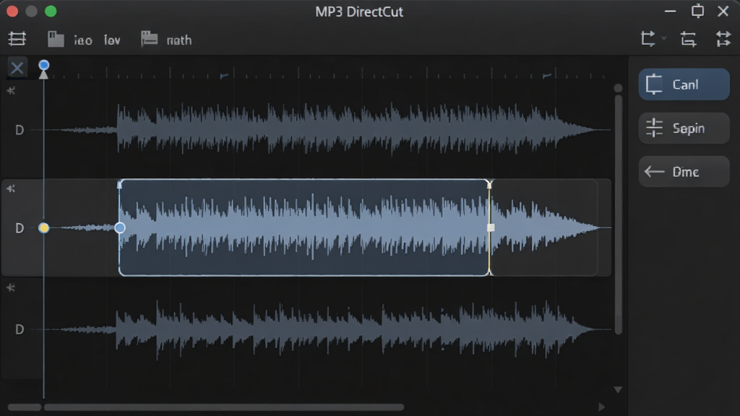Click the selected waveform region in the middle track
Screen dimensions: 740x416
tap(304, 227)
